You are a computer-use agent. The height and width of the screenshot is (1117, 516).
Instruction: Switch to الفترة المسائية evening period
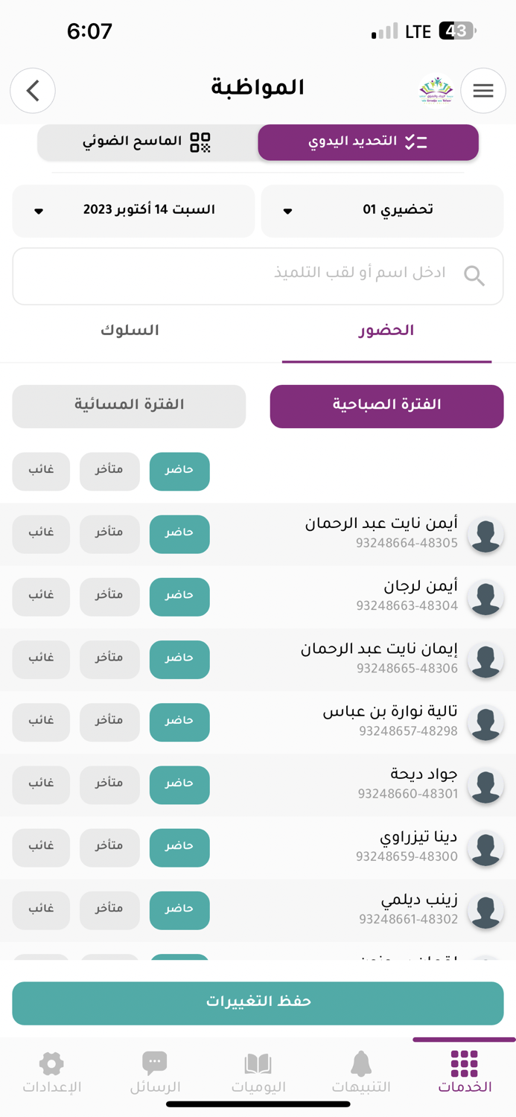pyautogui.click(x=129, y=407)
